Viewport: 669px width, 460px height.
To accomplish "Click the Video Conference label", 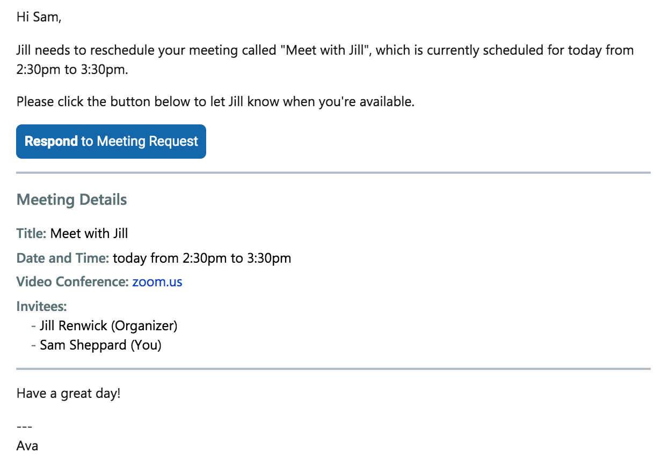I will 72,282.
